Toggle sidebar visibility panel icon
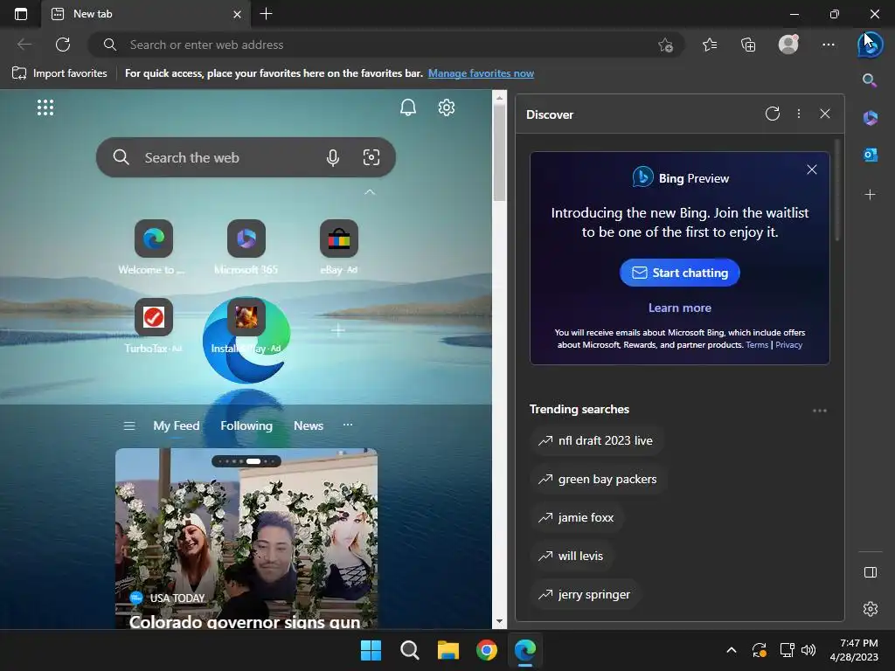The image size is (895, 671). click(870, 572)
